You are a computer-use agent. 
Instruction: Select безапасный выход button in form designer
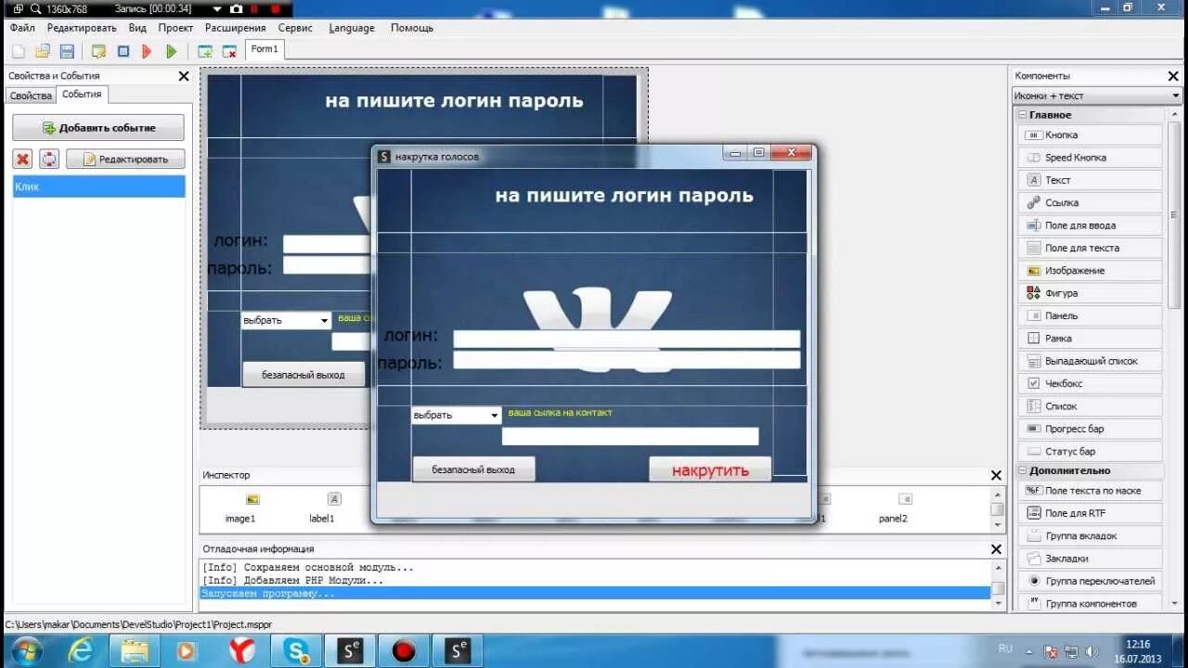click(303, 375)
